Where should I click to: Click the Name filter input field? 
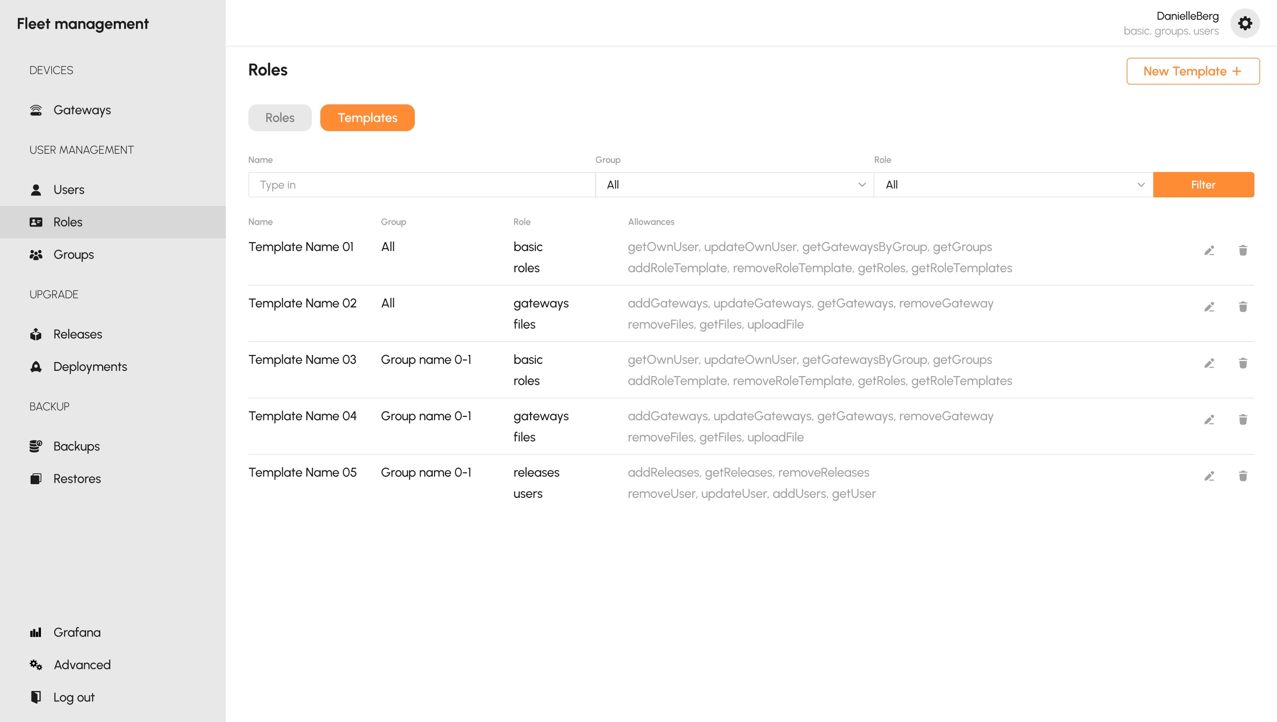pyautogui.click(x=422, y=185)
